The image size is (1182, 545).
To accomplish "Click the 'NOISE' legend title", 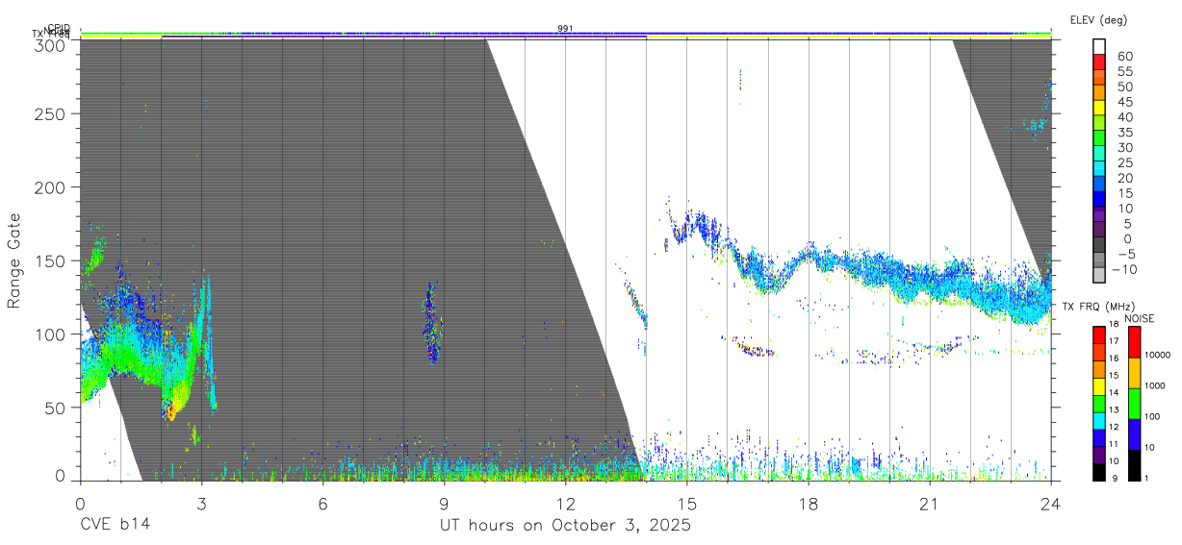I will point(1140,318).
